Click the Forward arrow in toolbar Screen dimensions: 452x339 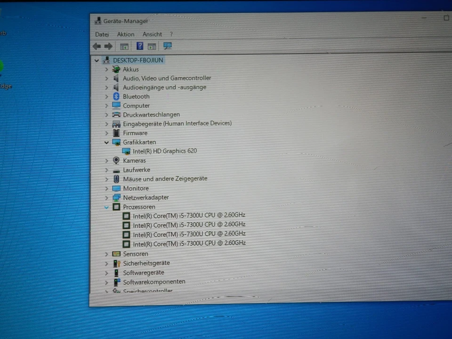tap(108, 46)
